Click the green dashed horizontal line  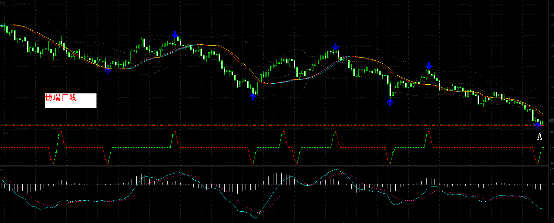pos(259,124)
